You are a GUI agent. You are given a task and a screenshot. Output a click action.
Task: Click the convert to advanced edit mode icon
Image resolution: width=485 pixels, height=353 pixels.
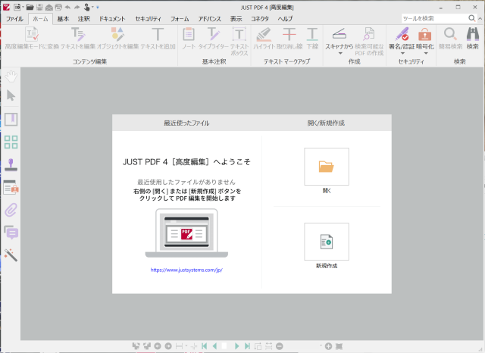[32, 34]
